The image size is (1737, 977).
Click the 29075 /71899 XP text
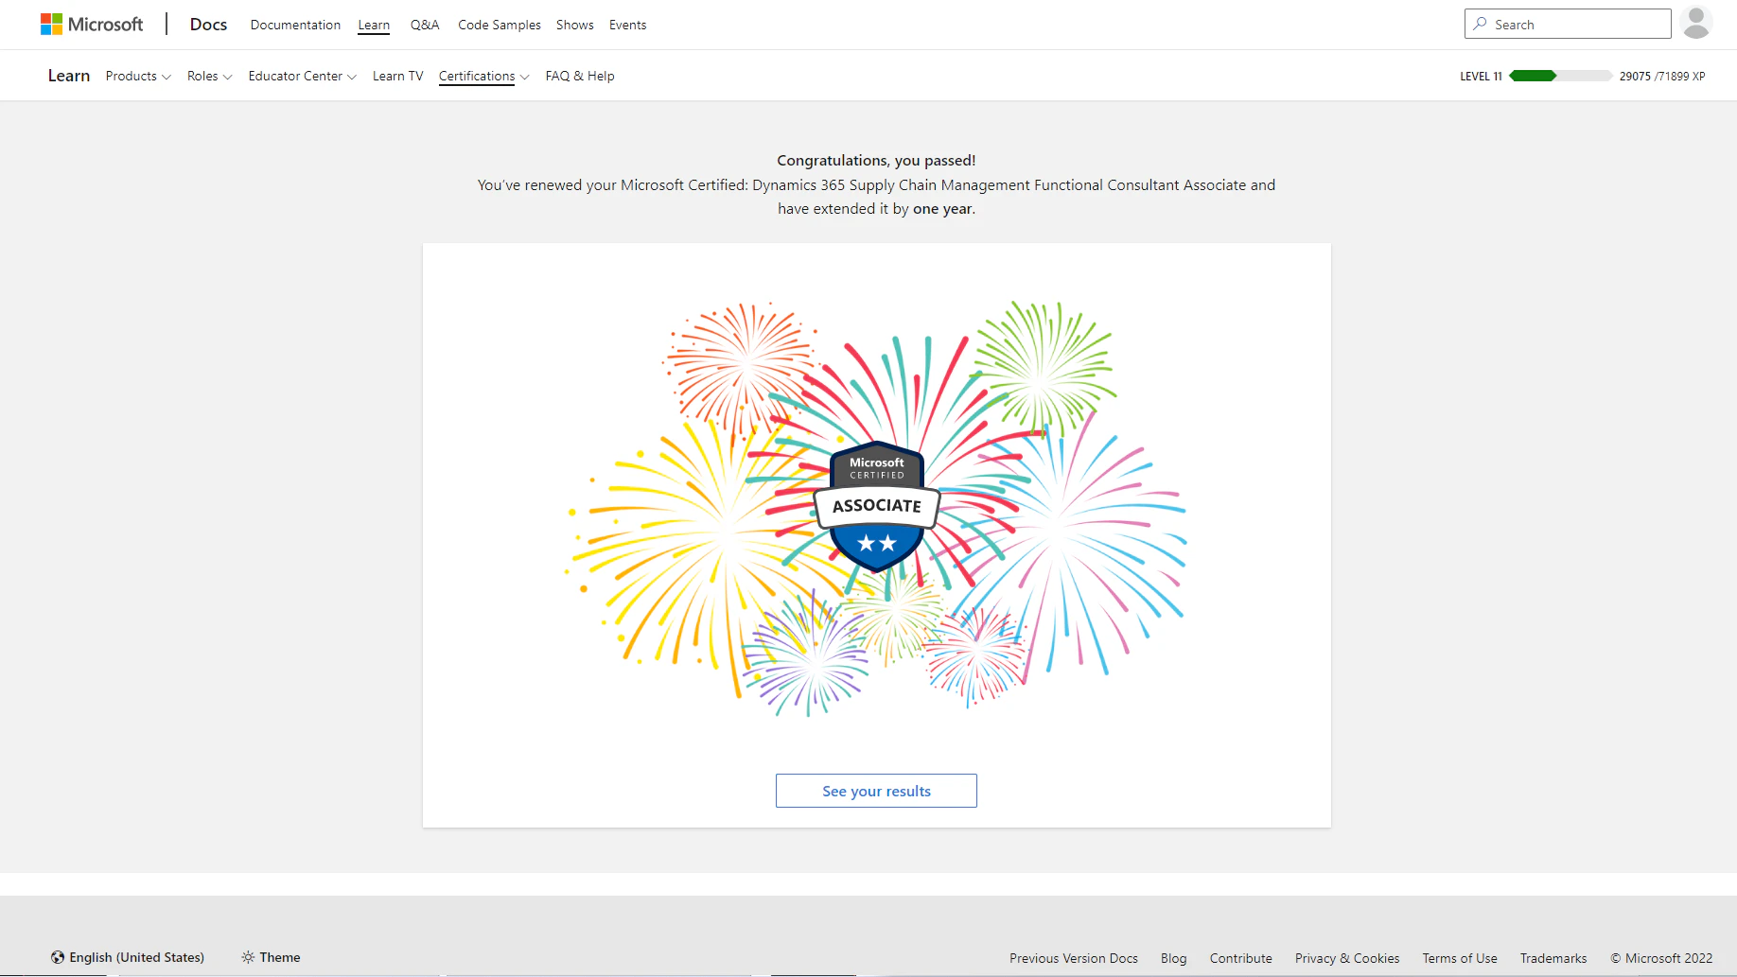point(1662,76)
